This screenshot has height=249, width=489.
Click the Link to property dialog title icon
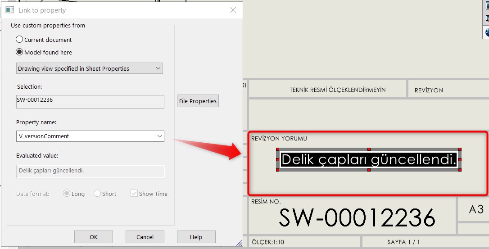point(9,10)
